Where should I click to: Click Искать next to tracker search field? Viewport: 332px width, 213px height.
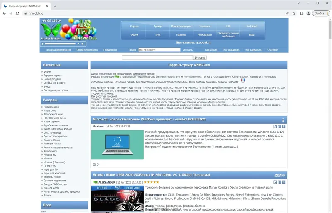188,50
